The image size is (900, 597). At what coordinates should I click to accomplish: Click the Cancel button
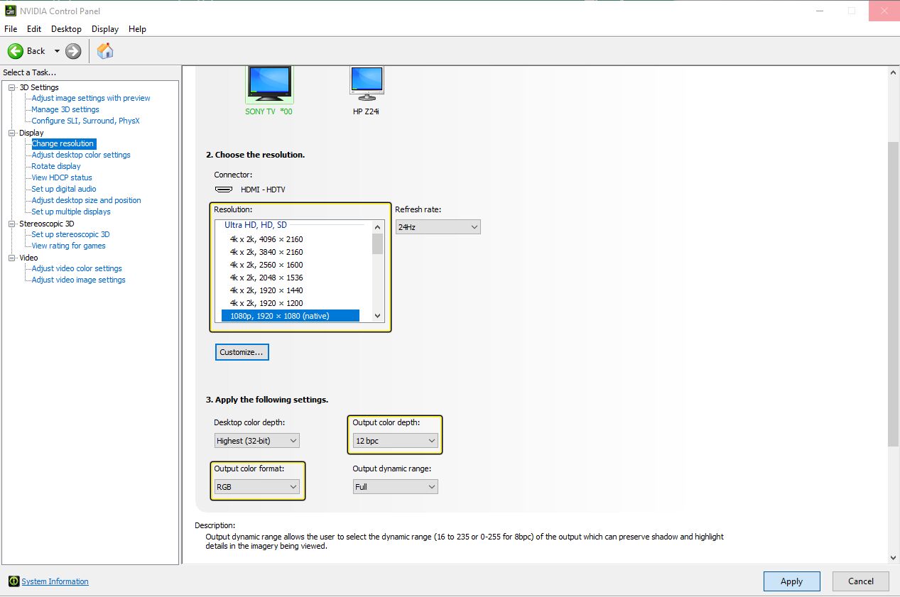861,581
